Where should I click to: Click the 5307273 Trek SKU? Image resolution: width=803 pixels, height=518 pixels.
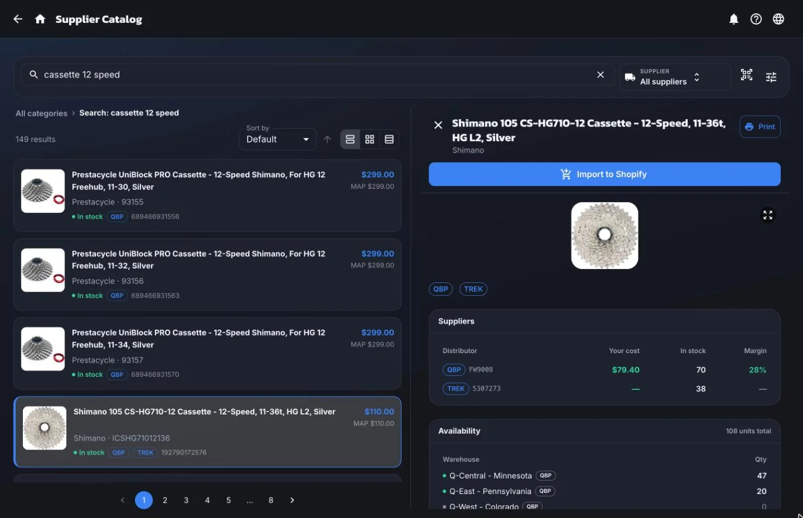[x=486, y=389]
